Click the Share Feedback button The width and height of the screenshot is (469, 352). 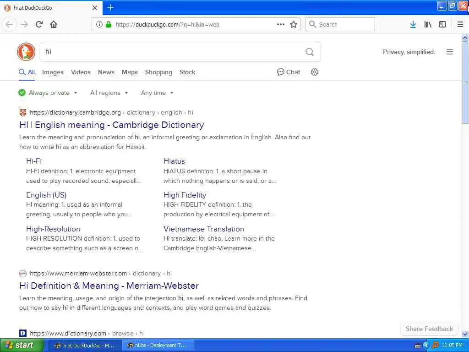pyautogui.click(x=429, y=329)
